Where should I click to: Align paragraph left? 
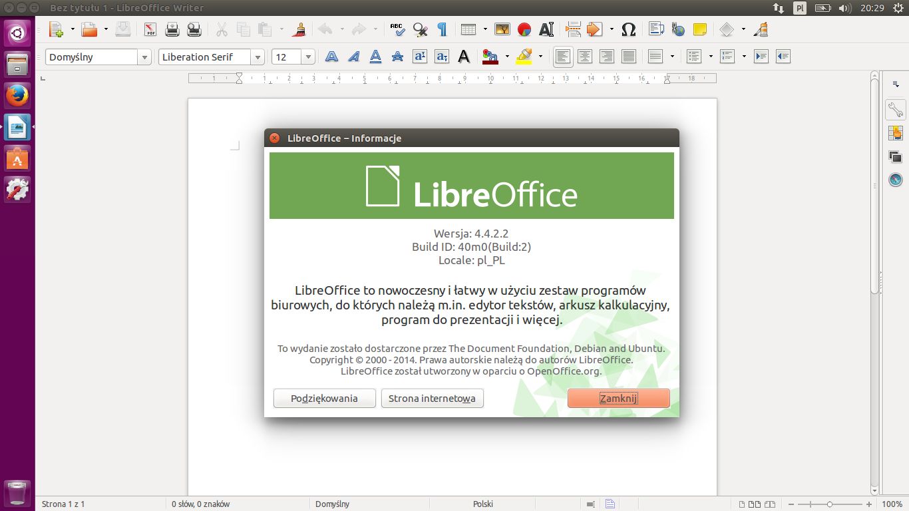pyautogui.click(x=563, y=57)
